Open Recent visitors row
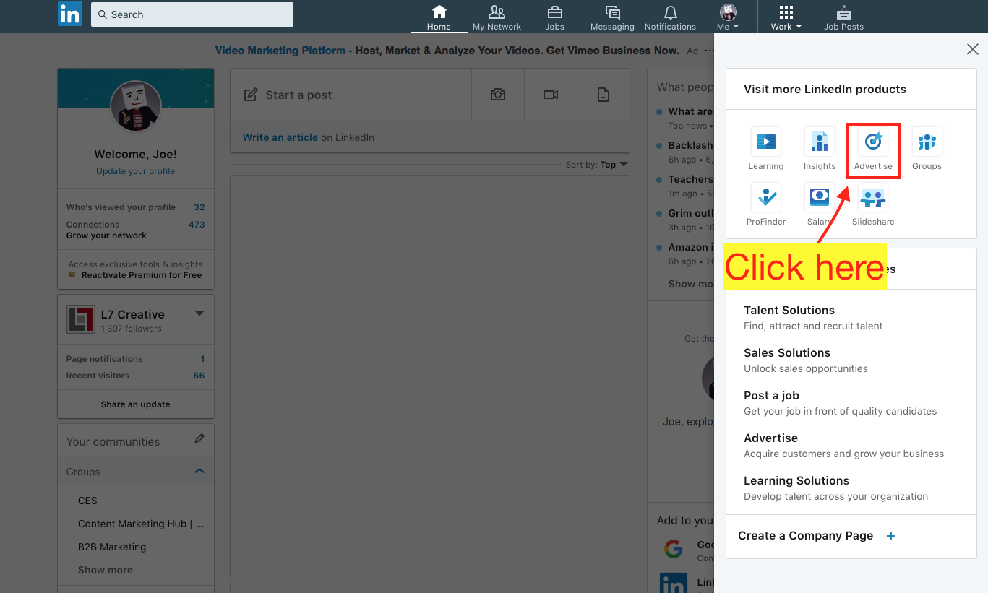Viewport: 988px width, 593px height. (136, 376)
